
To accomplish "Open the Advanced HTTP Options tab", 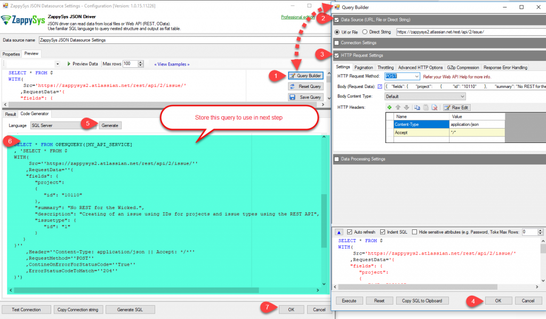I will click(420, 68).
